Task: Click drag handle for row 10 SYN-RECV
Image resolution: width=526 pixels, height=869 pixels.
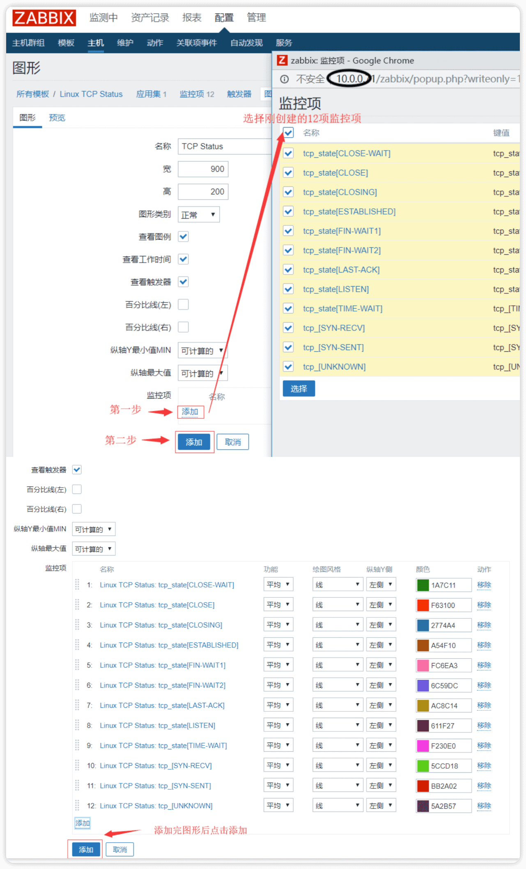Action: [77, 765]
